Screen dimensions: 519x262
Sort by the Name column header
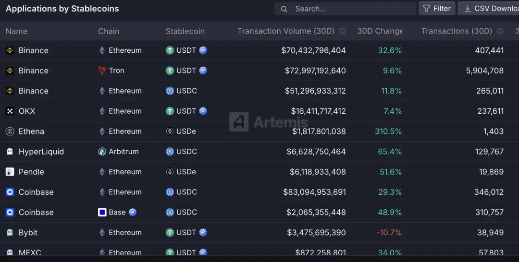point(16,31)
